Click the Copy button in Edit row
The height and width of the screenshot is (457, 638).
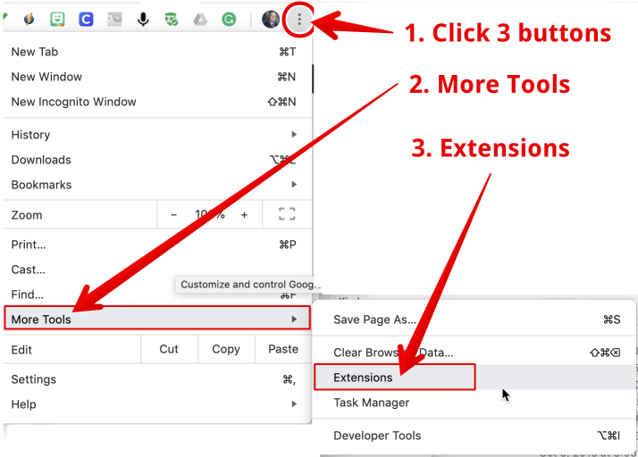click(226, 349)
